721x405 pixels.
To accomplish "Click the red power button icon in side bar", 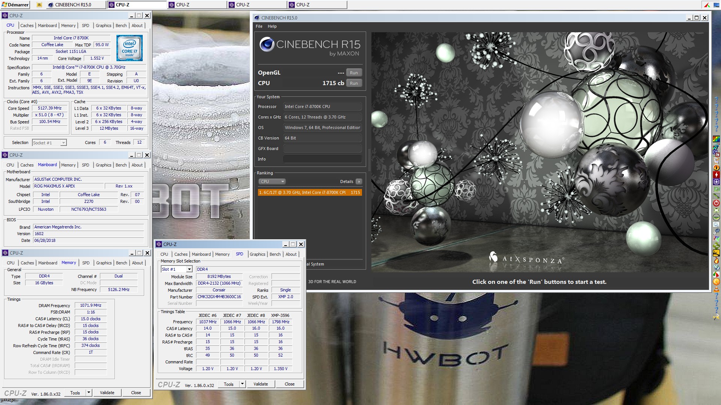I will pos(716,203).
